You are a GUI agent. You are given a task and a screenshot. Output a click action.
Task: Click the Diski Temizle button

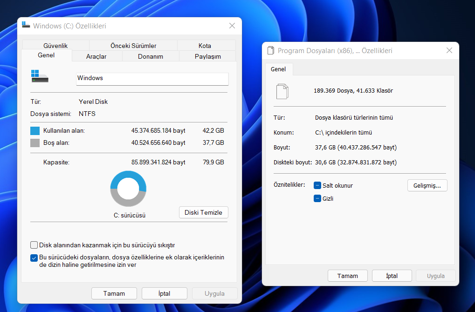pos(204,212)
